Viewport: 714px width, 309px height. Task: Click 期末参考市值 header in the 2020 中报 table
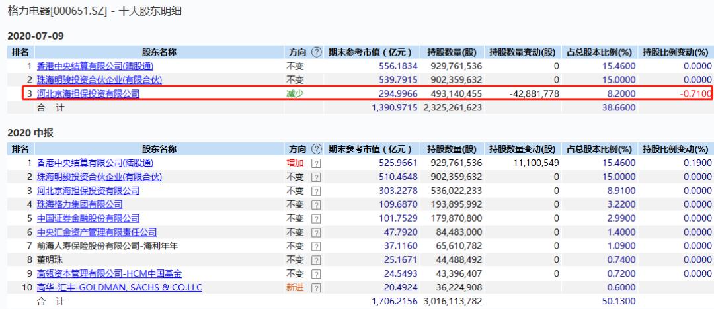370,149
